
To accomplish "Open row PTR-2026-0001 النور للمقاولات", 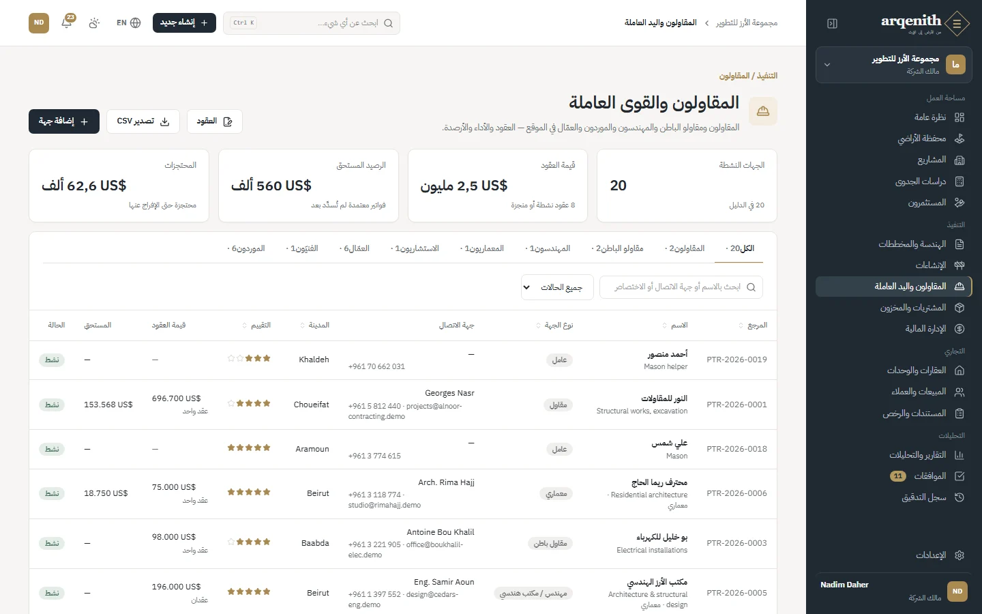I will (403, 405).
